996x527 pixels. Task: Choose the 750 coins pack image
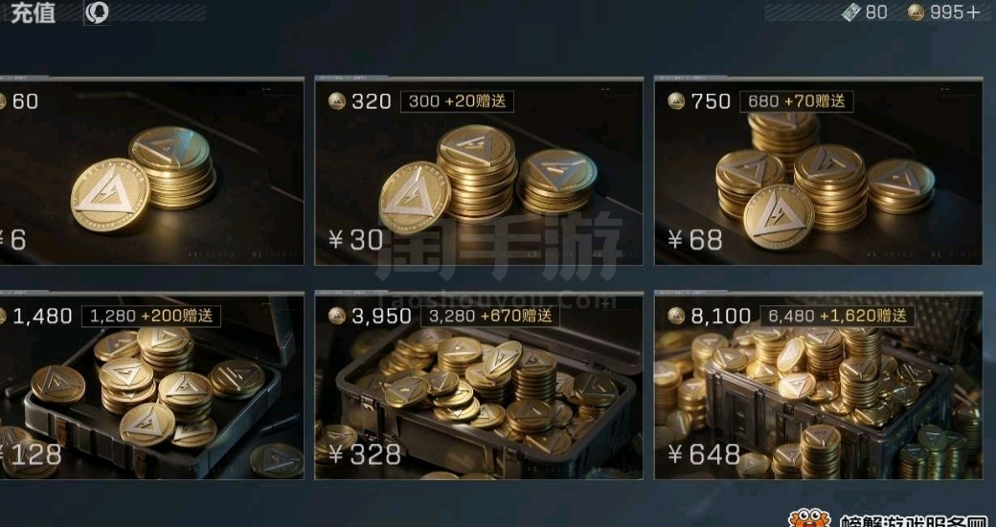click(x=818, y=170)
